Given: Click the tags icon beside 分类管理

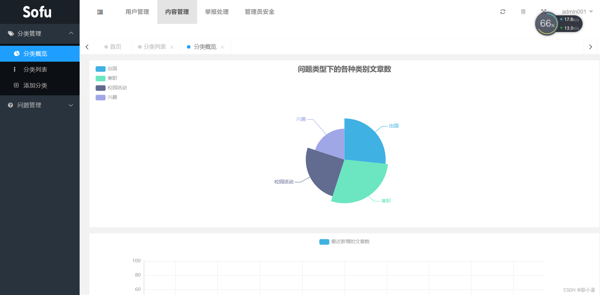Looking at the screenshot, I should click(x=11, y=33).
